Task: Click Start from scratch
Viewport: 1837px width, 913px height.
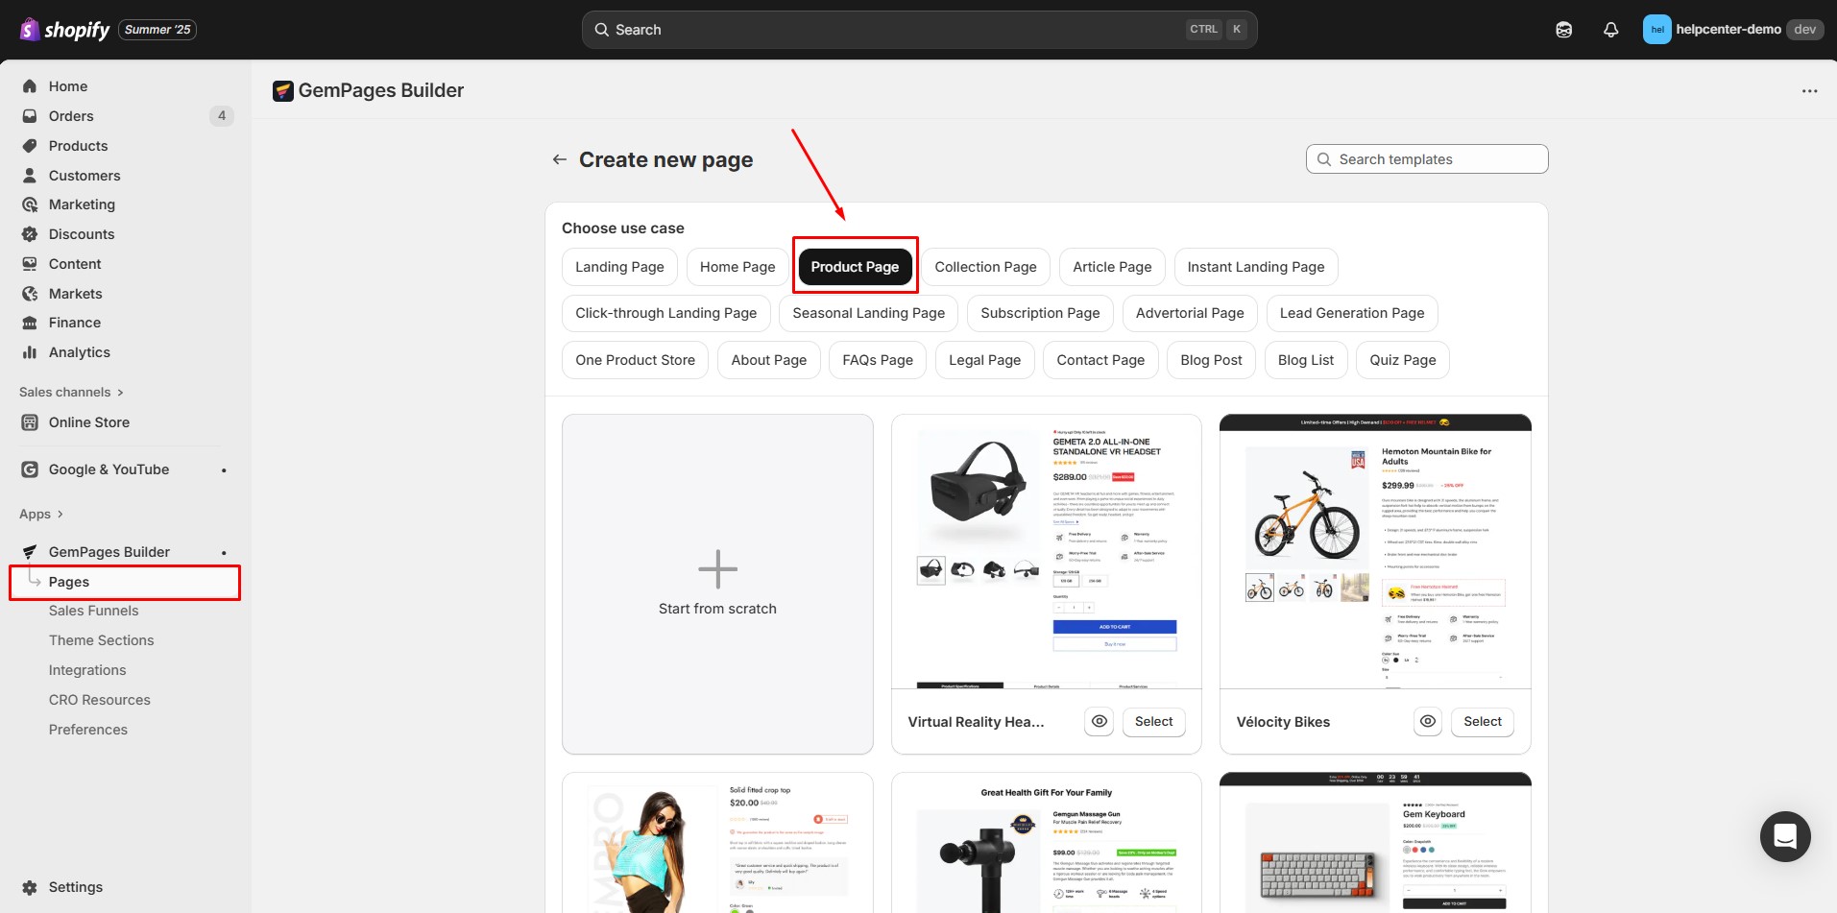Action: pos(717,583)
